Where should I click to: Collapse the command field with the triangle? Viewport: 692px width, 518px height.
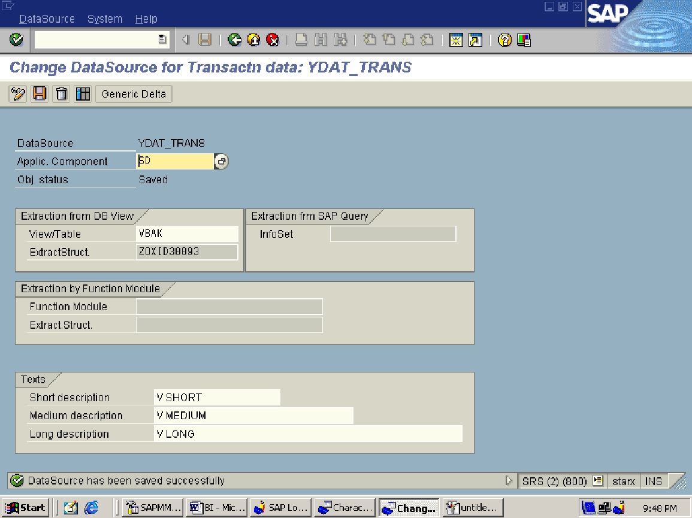click(x=186, y=40)
